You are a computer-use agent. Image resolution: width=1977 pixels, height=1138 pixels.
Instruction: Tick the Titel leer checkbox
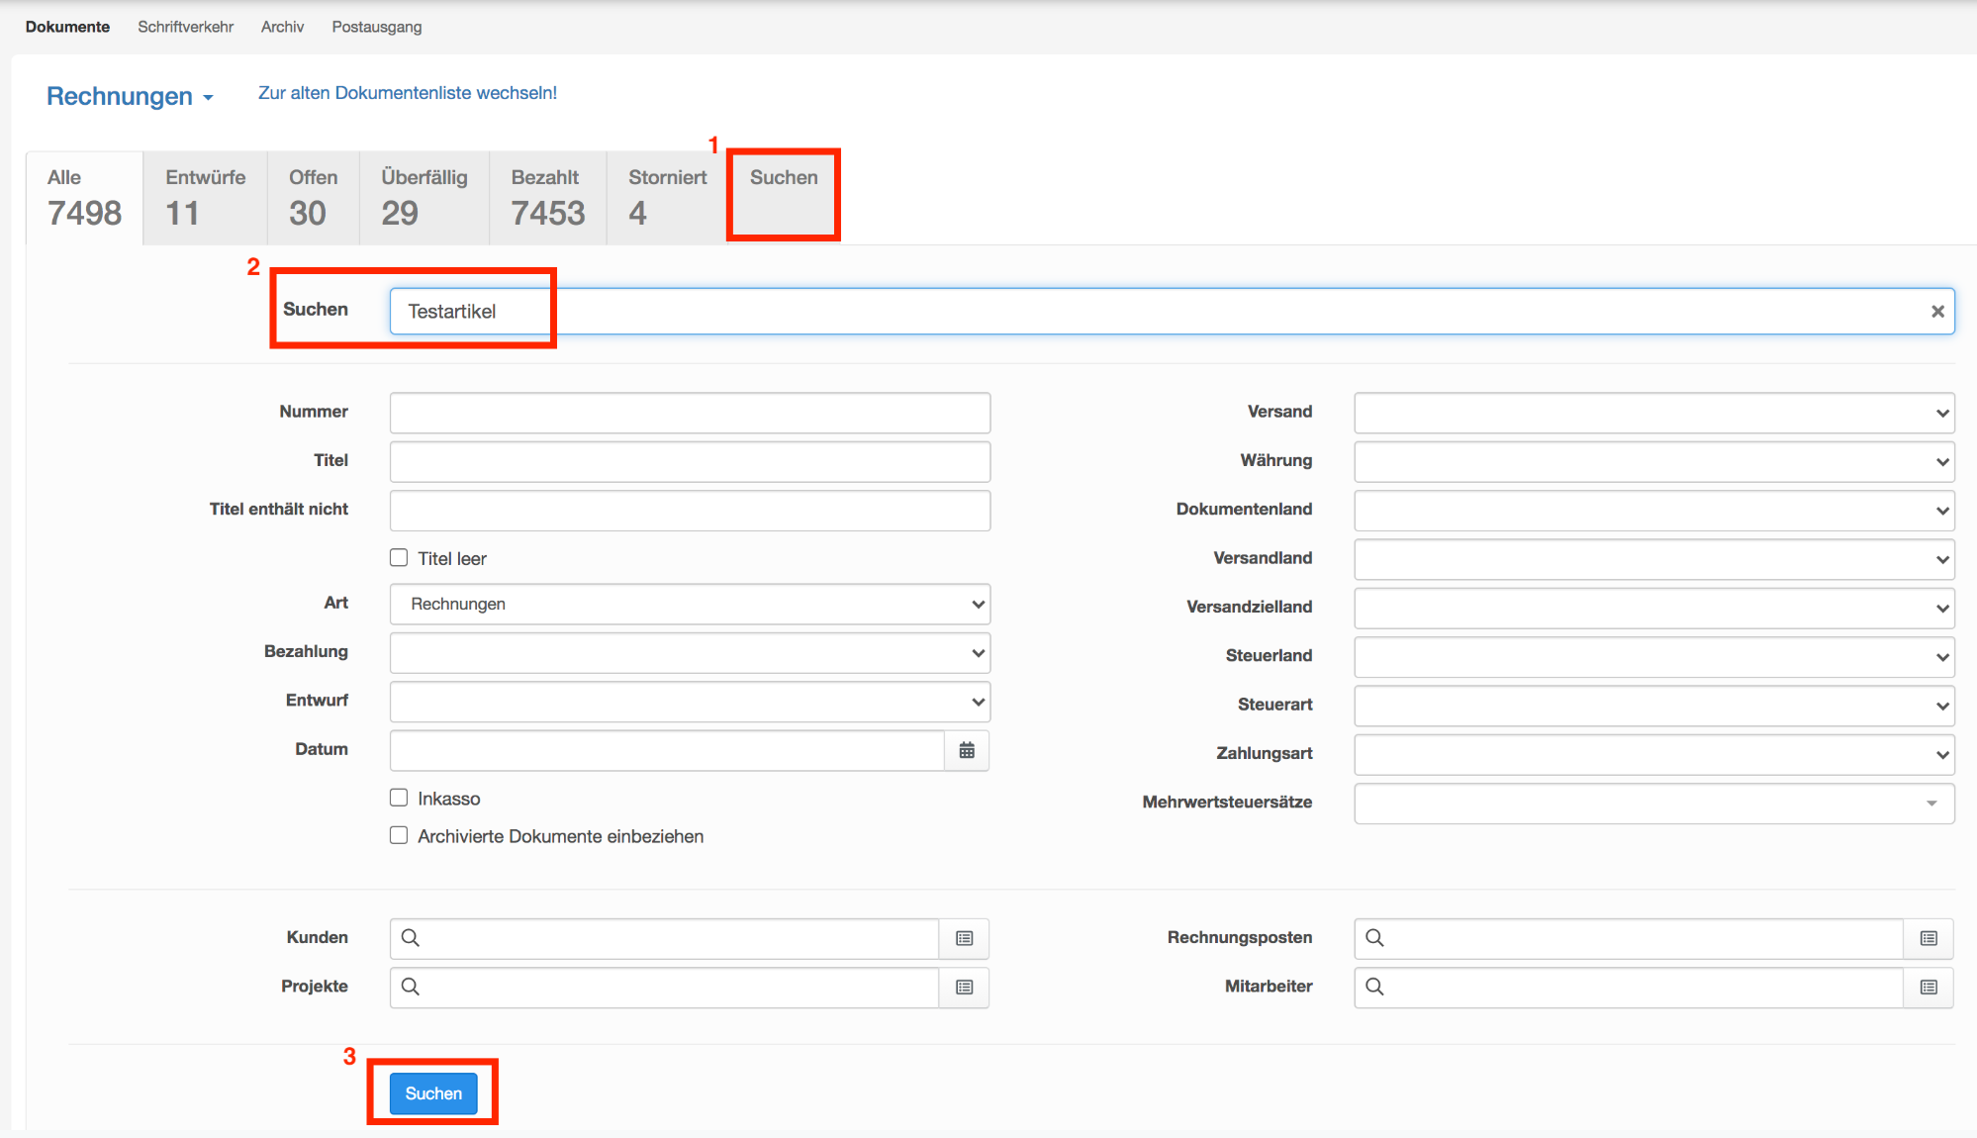point(399,558)
